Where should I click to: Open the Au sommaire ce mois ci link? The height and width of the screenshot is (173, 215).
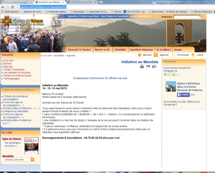(x=13, y=144)
